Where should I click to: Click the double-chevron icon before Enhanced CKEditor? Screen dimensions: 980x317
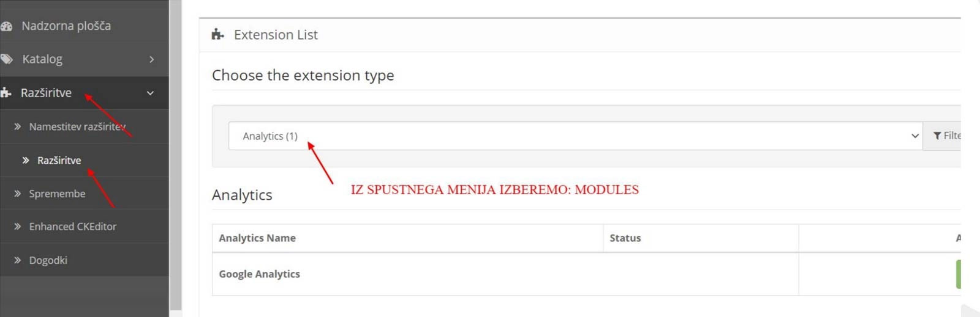point(18,227)
